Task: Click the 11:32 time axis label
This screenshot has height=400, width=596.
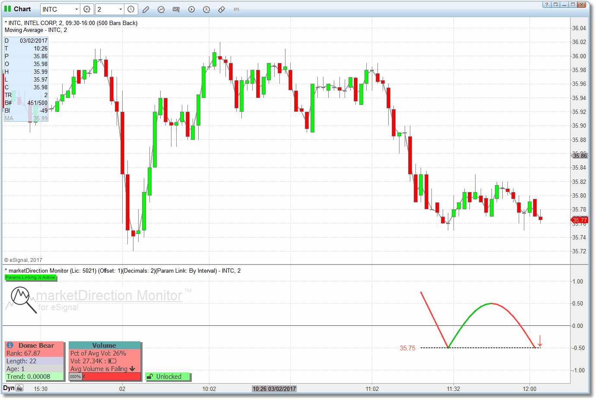Action: (453, 389)
